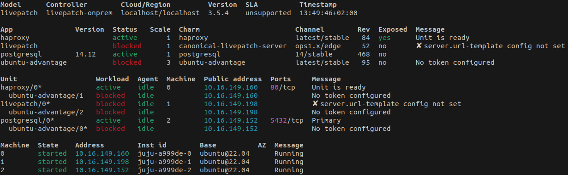The image size is (568, 175).
Task: Click the Primary message for postgresql/0
Action: (326, 120)
